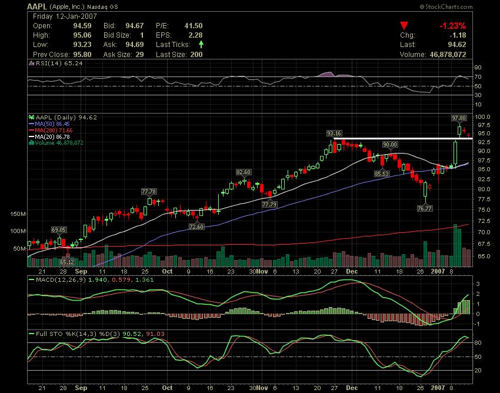The image size is (500, 393).
Task: Click the 76.77 low price label
Action: (x=425, y=209)
